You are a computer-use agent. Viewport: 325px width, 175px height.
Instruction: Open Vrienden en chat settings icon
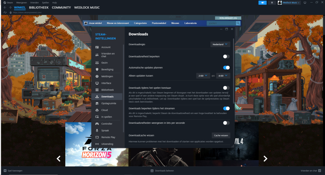point(97,55)
